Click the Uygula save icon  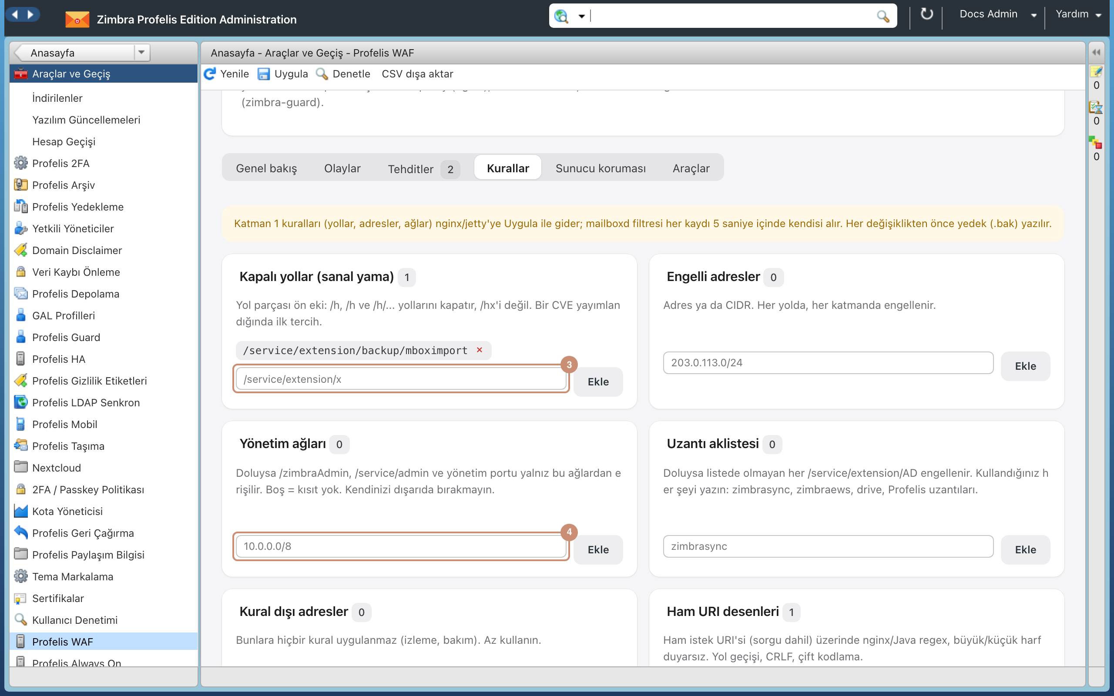263,74
